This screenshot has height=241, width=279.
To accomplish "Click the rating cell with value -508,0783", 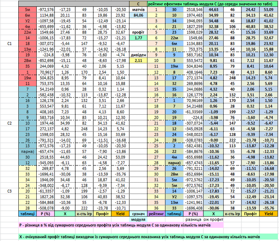I will pos(193,140).
